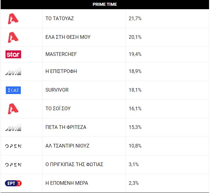Click the Η ΕΠΟΜΕΝΗ ΜΕΡΑ program title
This screenshot has width=210, height=193.
67,183
